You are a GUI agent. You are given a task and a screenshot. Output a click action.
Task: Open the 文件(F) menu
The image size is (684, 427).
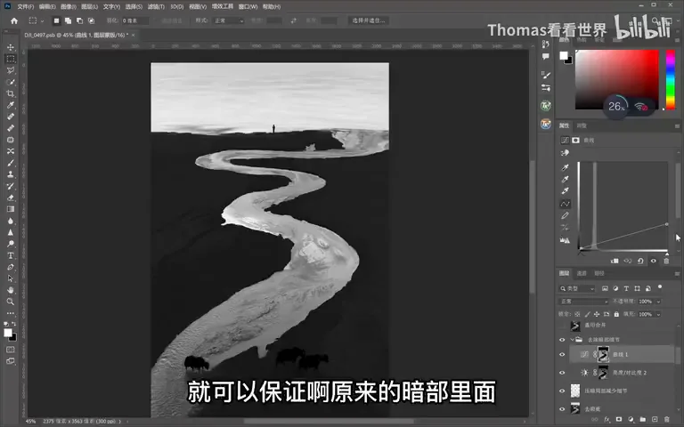(x=25, y=6)
